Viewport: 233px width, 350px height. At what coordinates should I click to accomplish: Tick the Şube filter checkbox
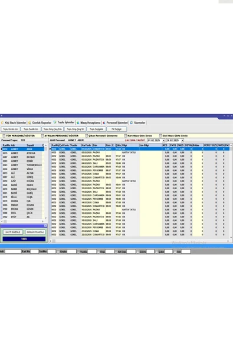click(x=156, y=252)
